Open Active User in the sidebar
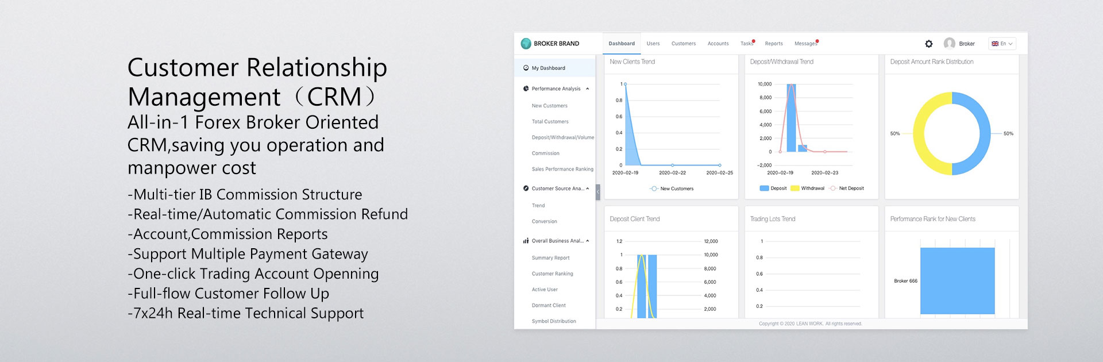The height and width of the screenshot is (362, 1103). click(545, 290)
